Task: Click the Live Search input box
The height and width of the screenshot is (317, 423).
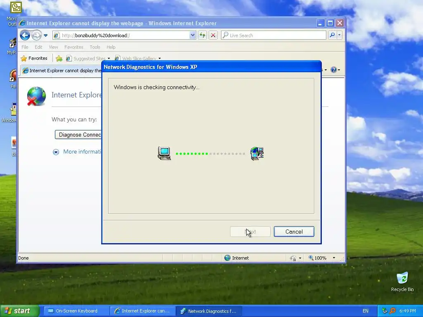Action: click(273, 35)
